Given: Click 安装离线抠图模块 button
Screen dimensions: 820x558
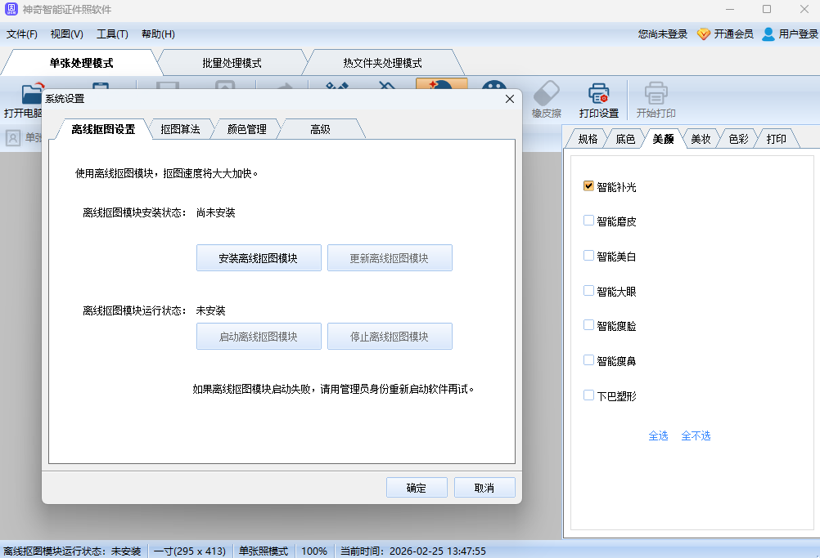Looking at the screenshot, I should click(x=259, y=257).
